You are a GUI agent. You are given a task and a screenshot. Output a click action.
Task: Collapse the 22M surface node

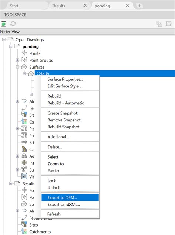pos(24,73)
